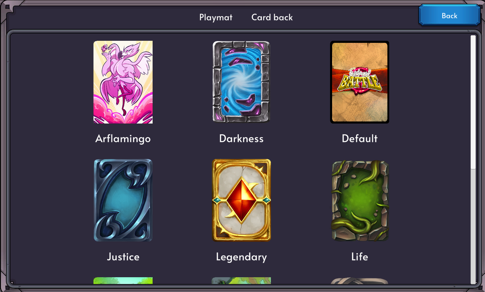
Task: Choose the Legendary red gem card back
Action: coord(241,200)
